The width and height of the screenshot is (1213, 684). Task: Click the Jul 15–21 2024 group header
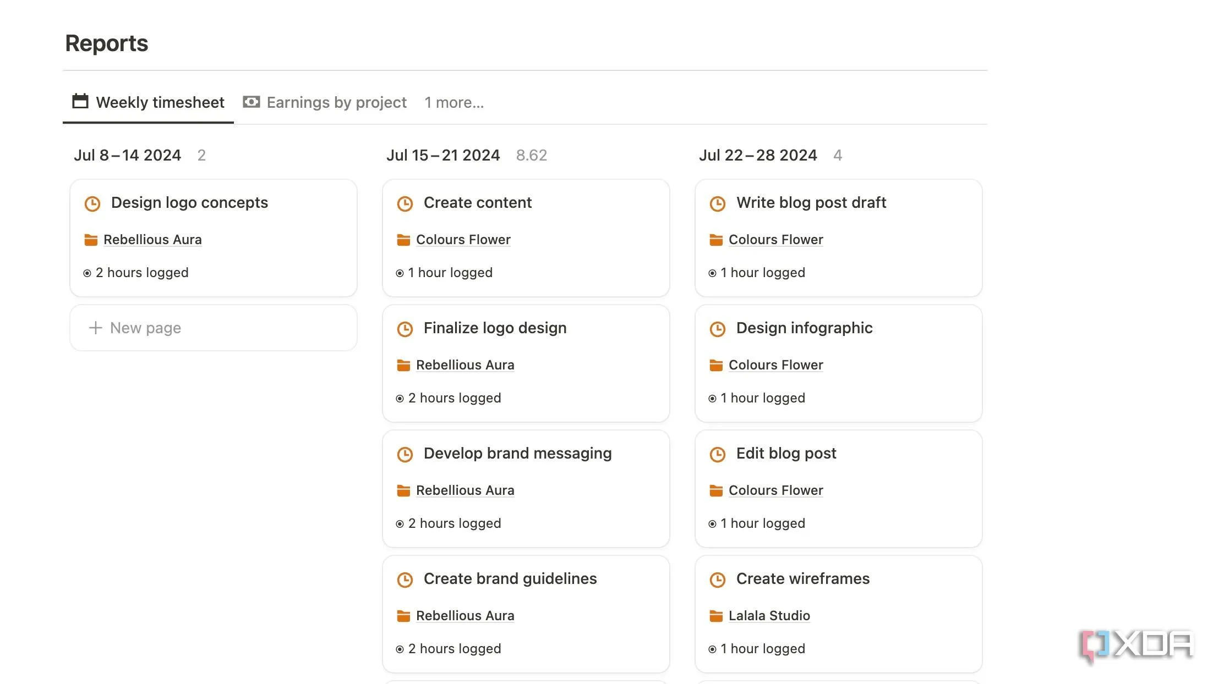coord(443,155)
